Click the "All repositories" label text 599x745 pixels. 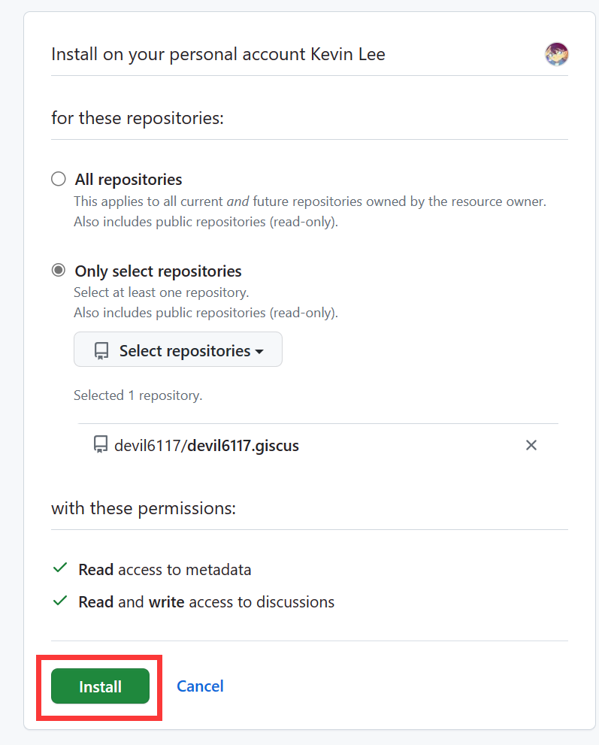129,180
